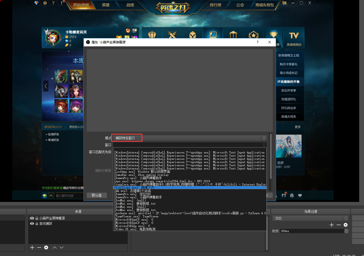Select the monitor screen icon in game toolbar
Viewport: 364px width, 256px height.
pos(213,35)
